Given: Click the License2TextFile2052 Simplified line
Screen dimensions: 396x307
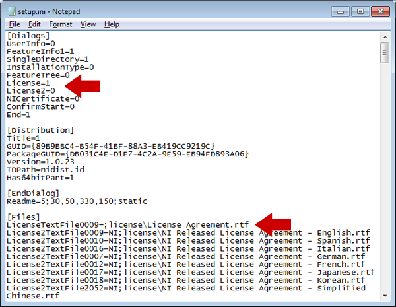Looking at the screenshot, I should coord(186,288).
